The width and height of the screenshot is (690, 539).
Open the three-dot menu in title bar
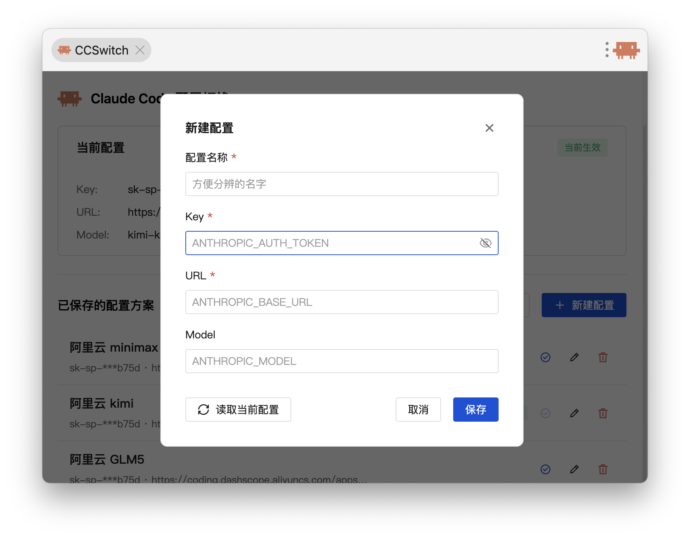(x=607, y=50)
